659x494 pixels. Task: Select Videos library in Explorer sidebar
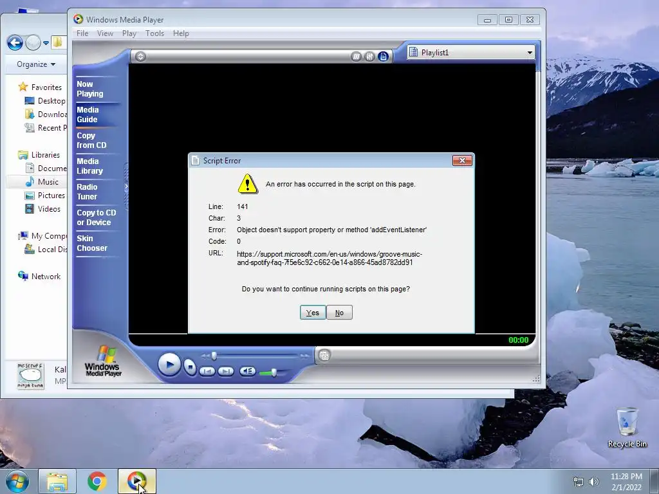[43, 209]
